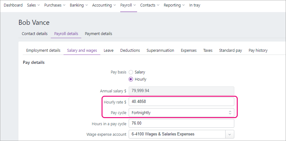Go to the Dashboard

[13, 5]
